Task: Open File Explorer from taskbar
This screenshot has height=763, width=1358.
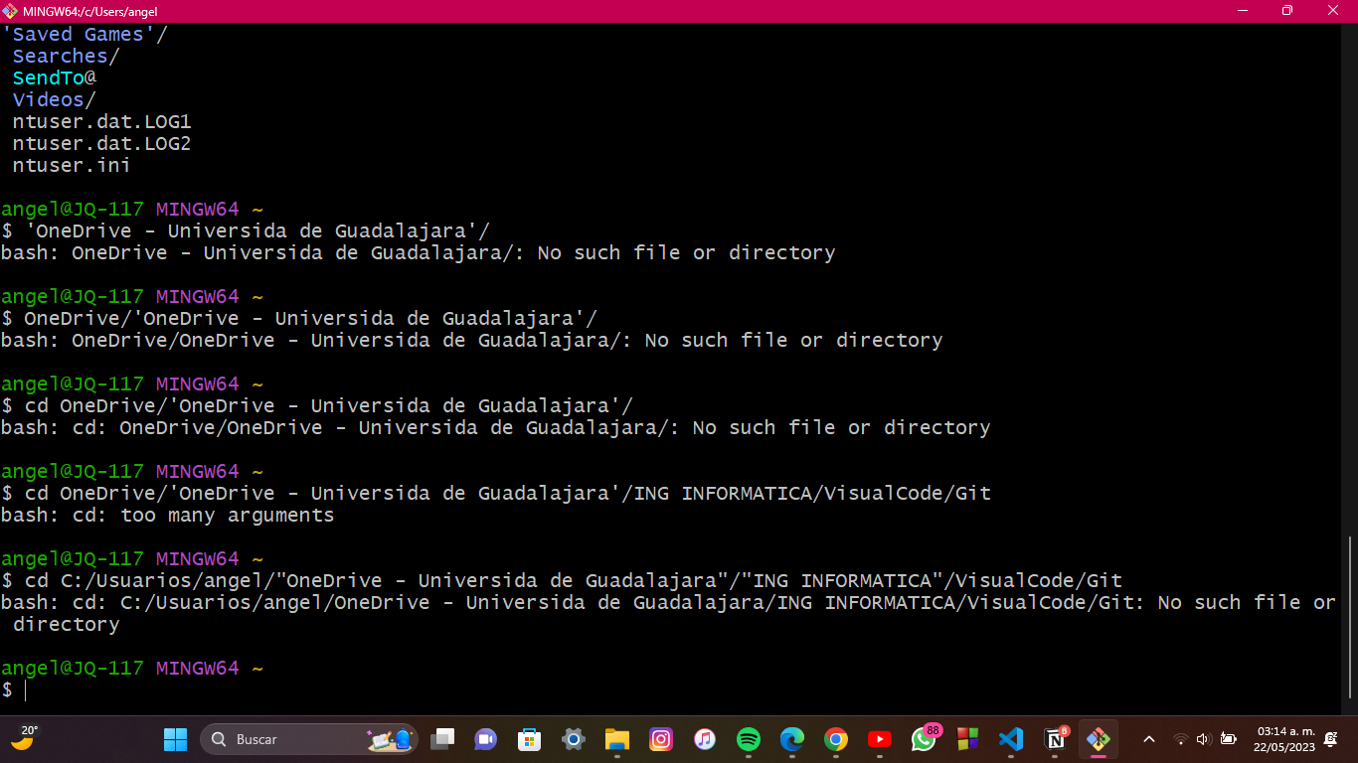Action: click(617, 739)
